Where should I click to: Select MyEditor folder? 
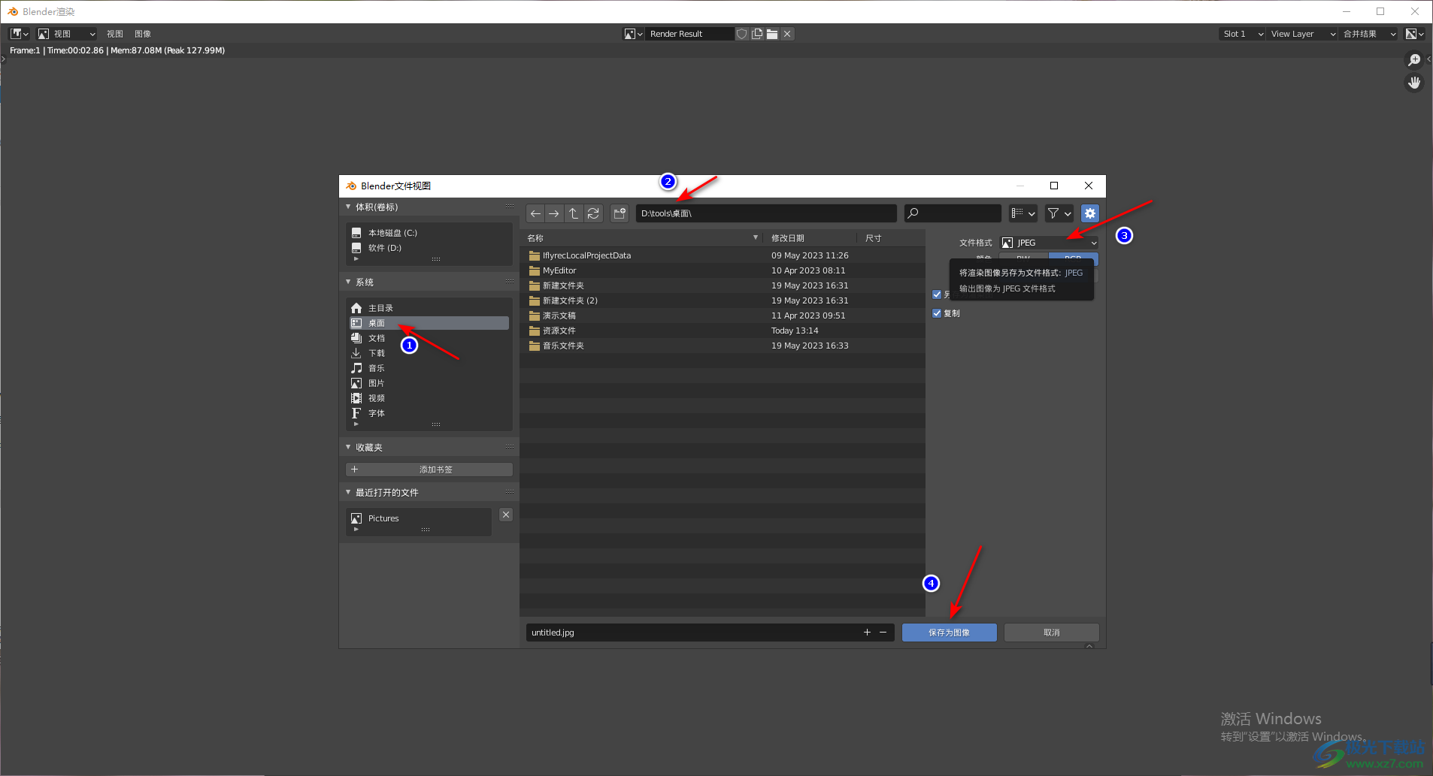723,270
